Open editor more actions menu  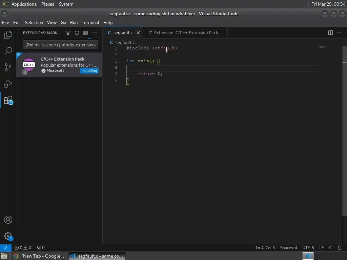point(339,33)
